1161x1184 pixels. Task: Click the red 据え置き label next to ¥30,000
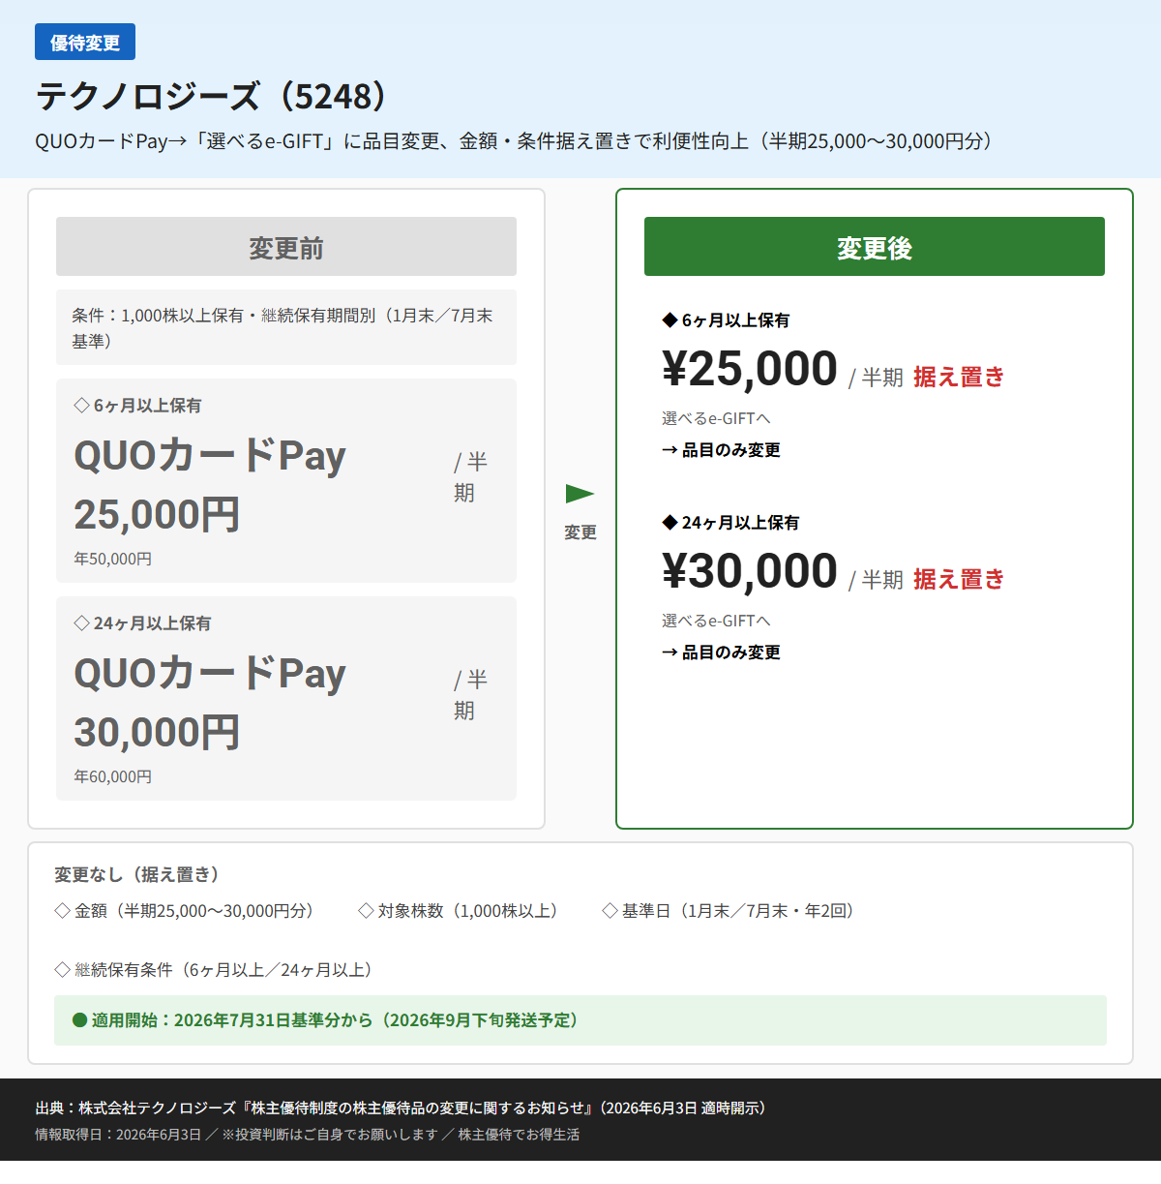click(959, 579)
